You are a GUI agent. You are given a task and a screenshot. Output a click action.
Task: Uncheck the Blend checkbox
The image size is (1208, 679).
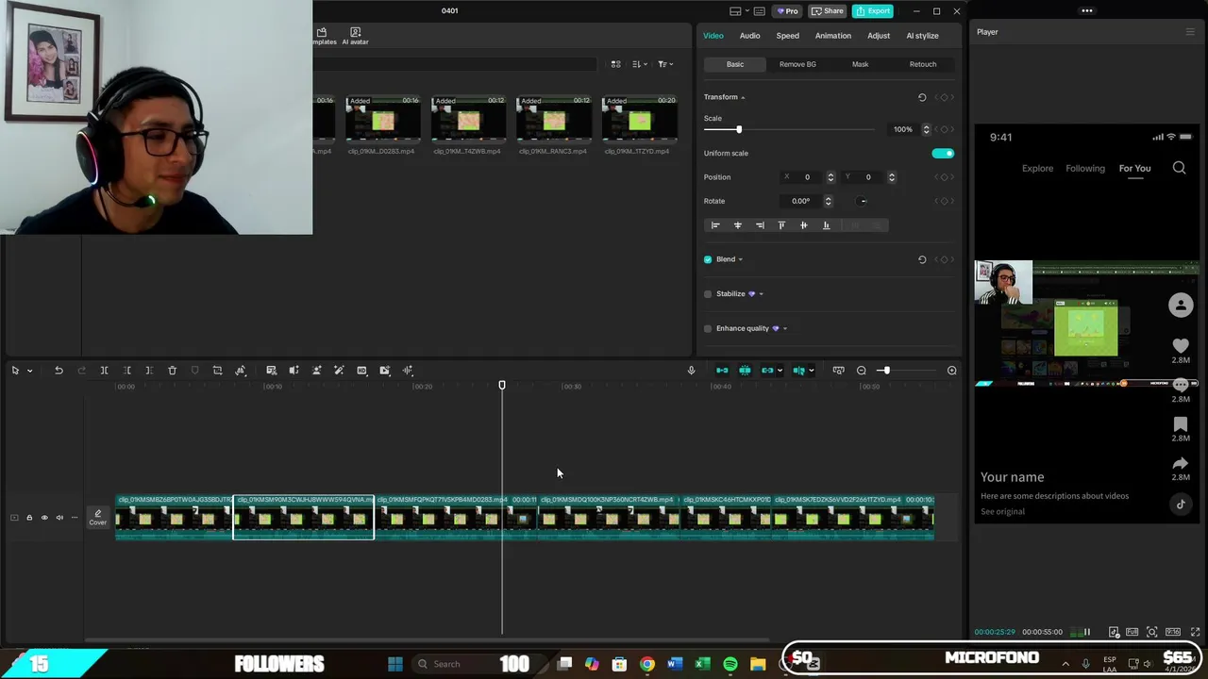[x=708, y=259]
